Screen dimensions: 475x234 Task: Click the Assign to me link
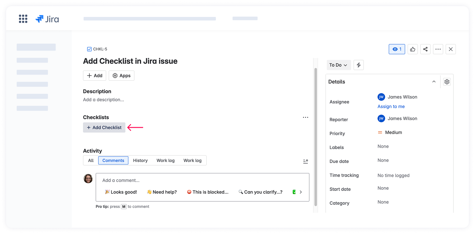pos(391,107)
